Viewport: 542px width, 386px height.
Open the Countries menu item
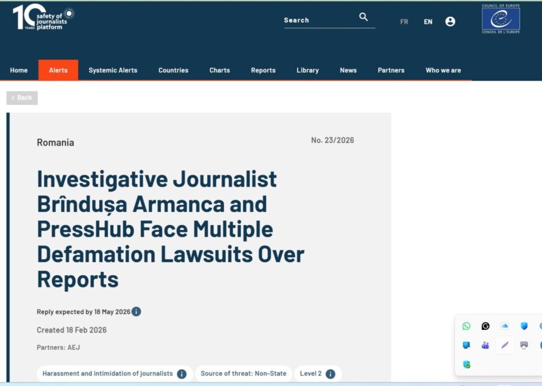(x=173, y=70)
